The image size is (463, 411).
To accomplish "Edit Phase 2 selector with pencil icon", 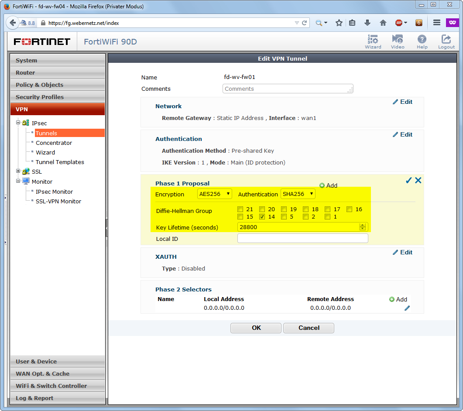I will 407,308.
